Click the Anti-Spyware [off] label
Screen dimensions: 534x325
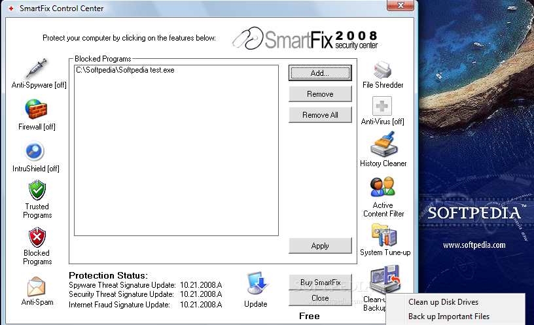coord(39,85)
